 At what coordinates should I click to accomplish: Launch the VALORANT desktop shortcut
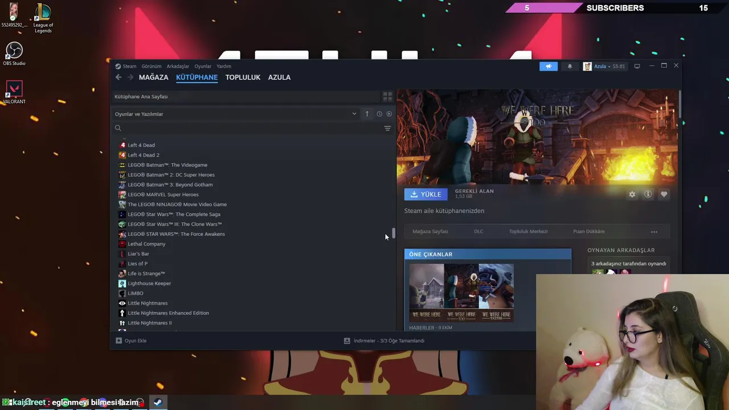pyautogui.click(x=14, y=92)
